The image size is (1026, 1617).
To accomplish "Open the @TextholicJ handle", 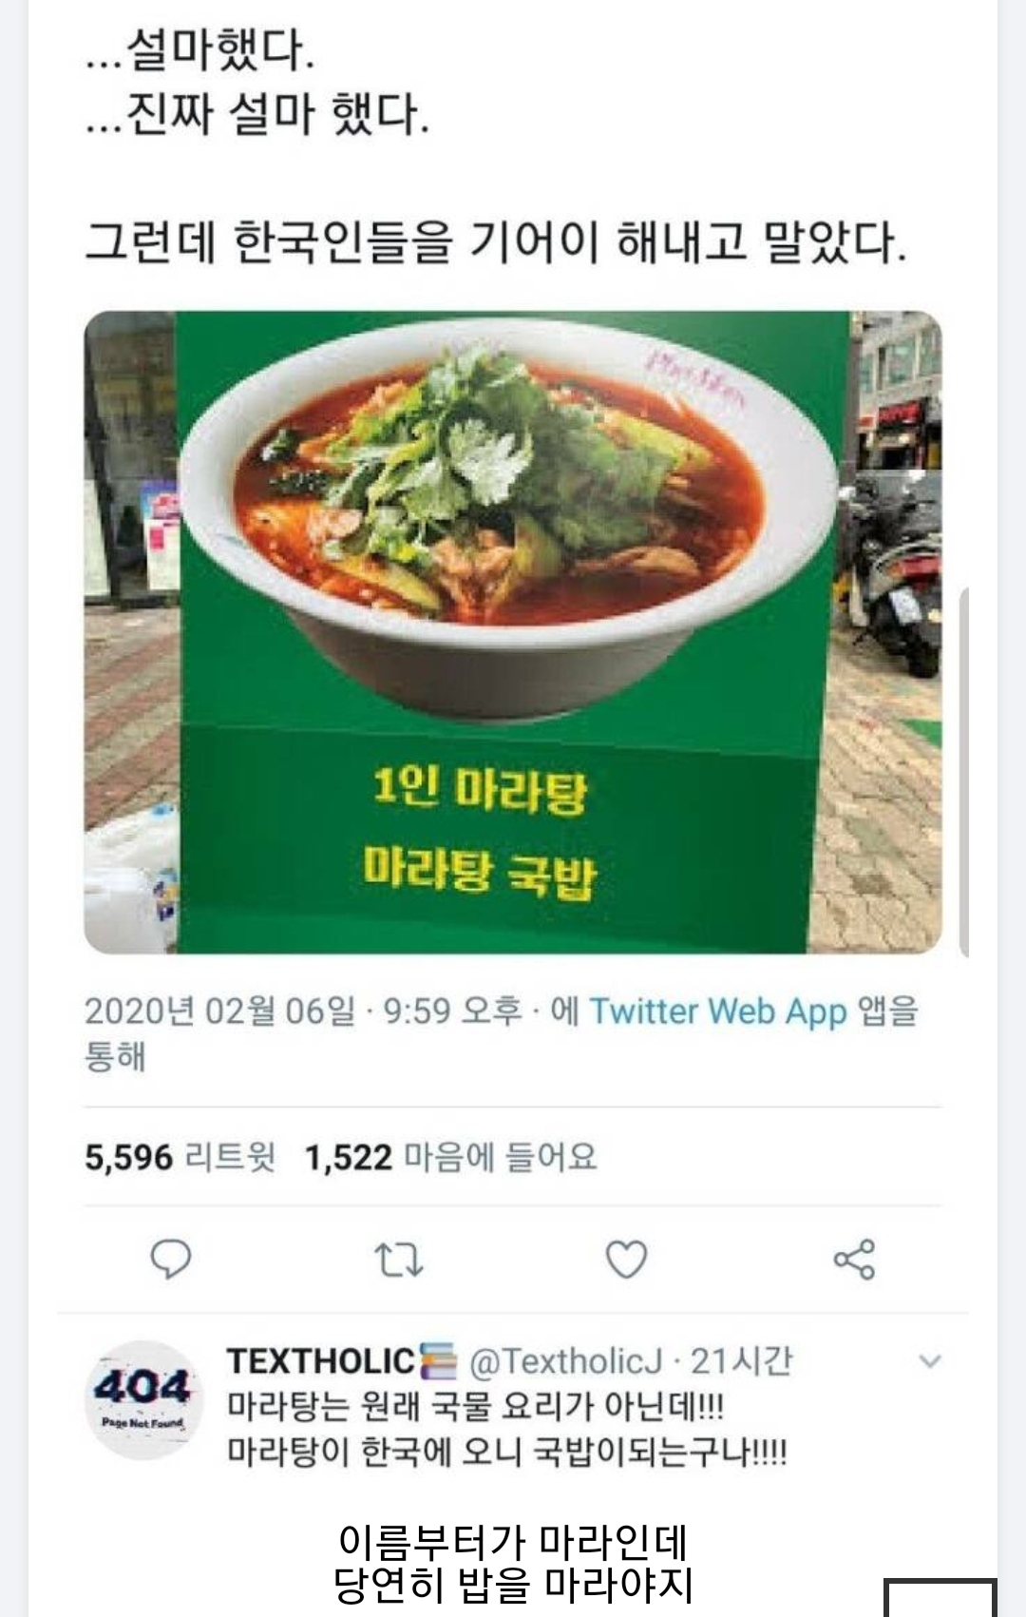I will [565, 1361].
